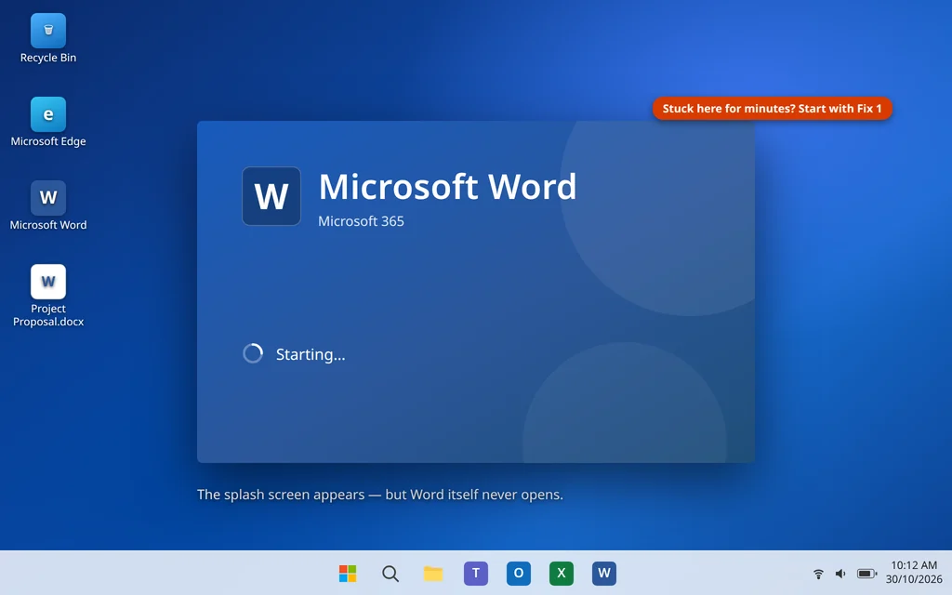Image resolution: width=952 pixels, height=595 pixels.
Task: Click the volume speaker tray icon
Action: coord(840,573)
